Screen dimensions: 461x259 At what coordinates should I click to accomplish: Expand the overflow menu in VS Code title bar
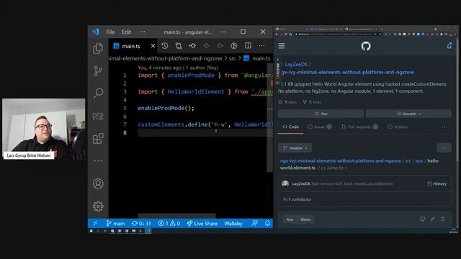tap(143, 32)
